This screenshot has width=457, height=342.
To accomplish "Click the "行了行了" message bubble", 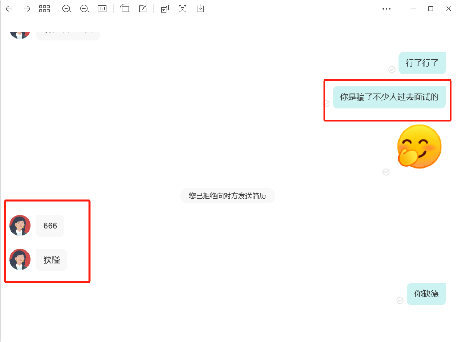I will coord(422,63).
